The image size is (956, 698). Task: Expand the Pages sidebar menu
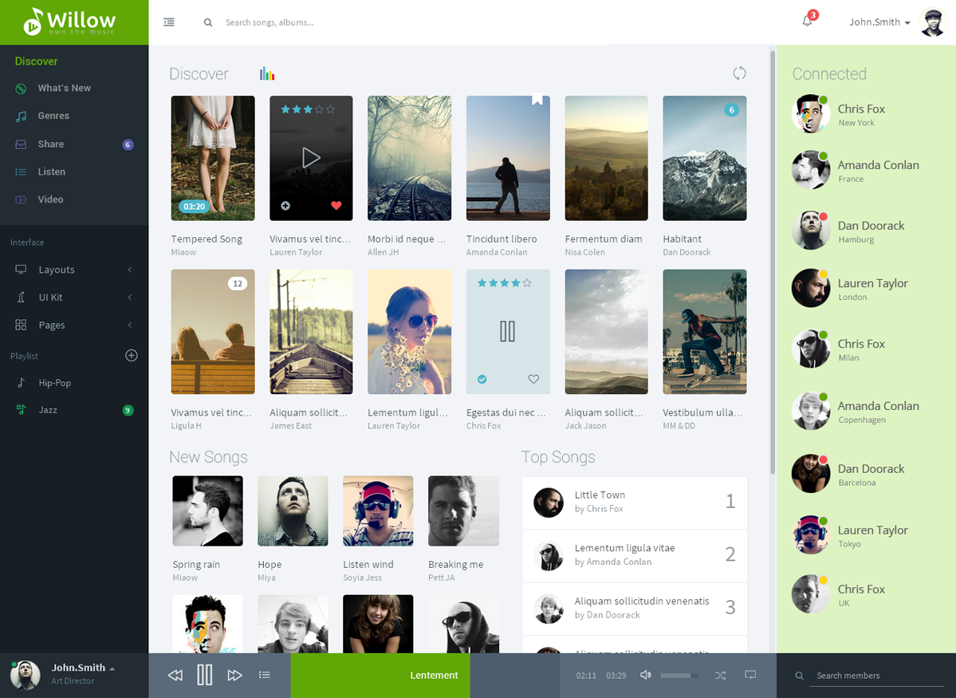74,325
